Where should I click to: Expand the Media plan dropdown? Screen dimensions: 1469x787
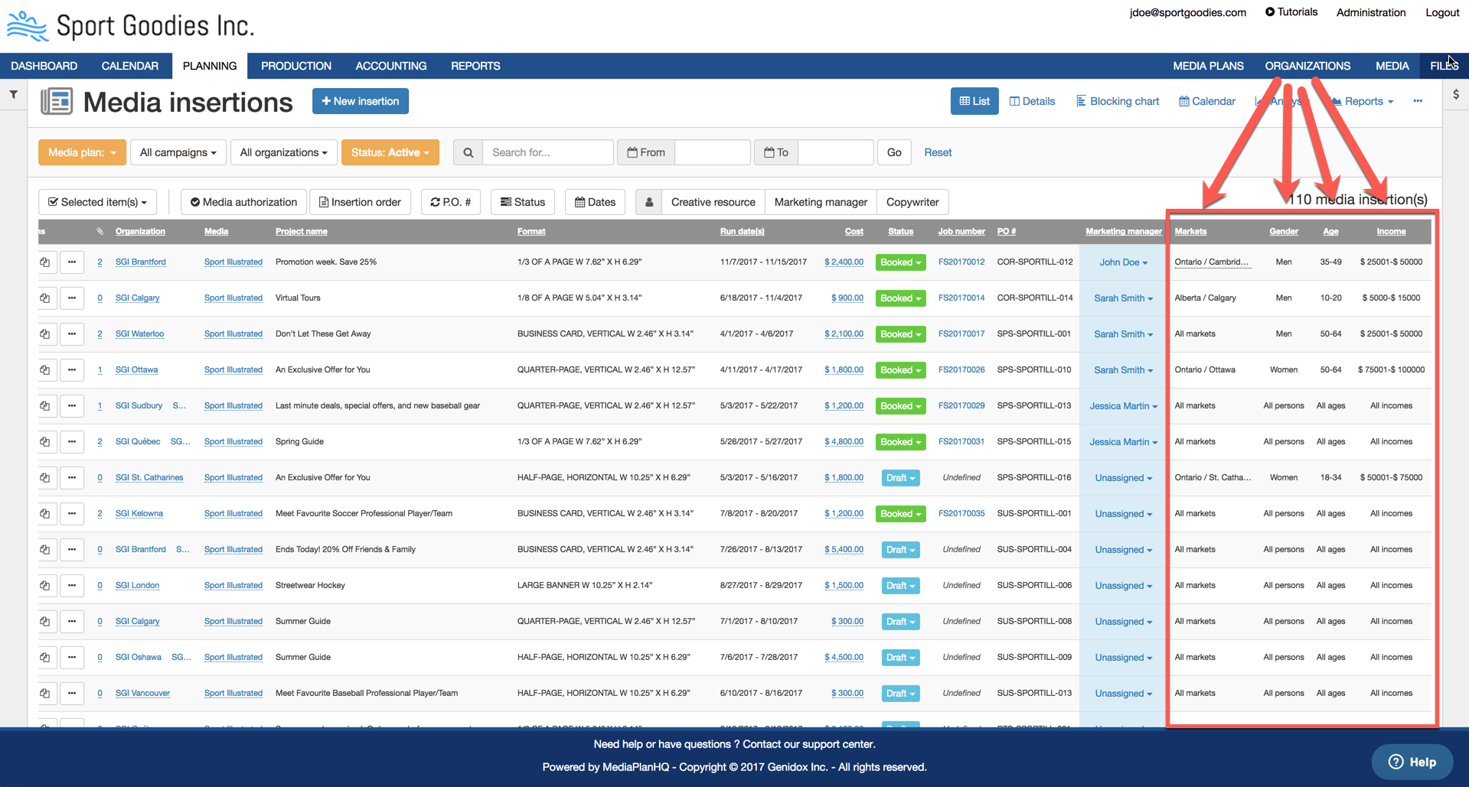(82, 152)
